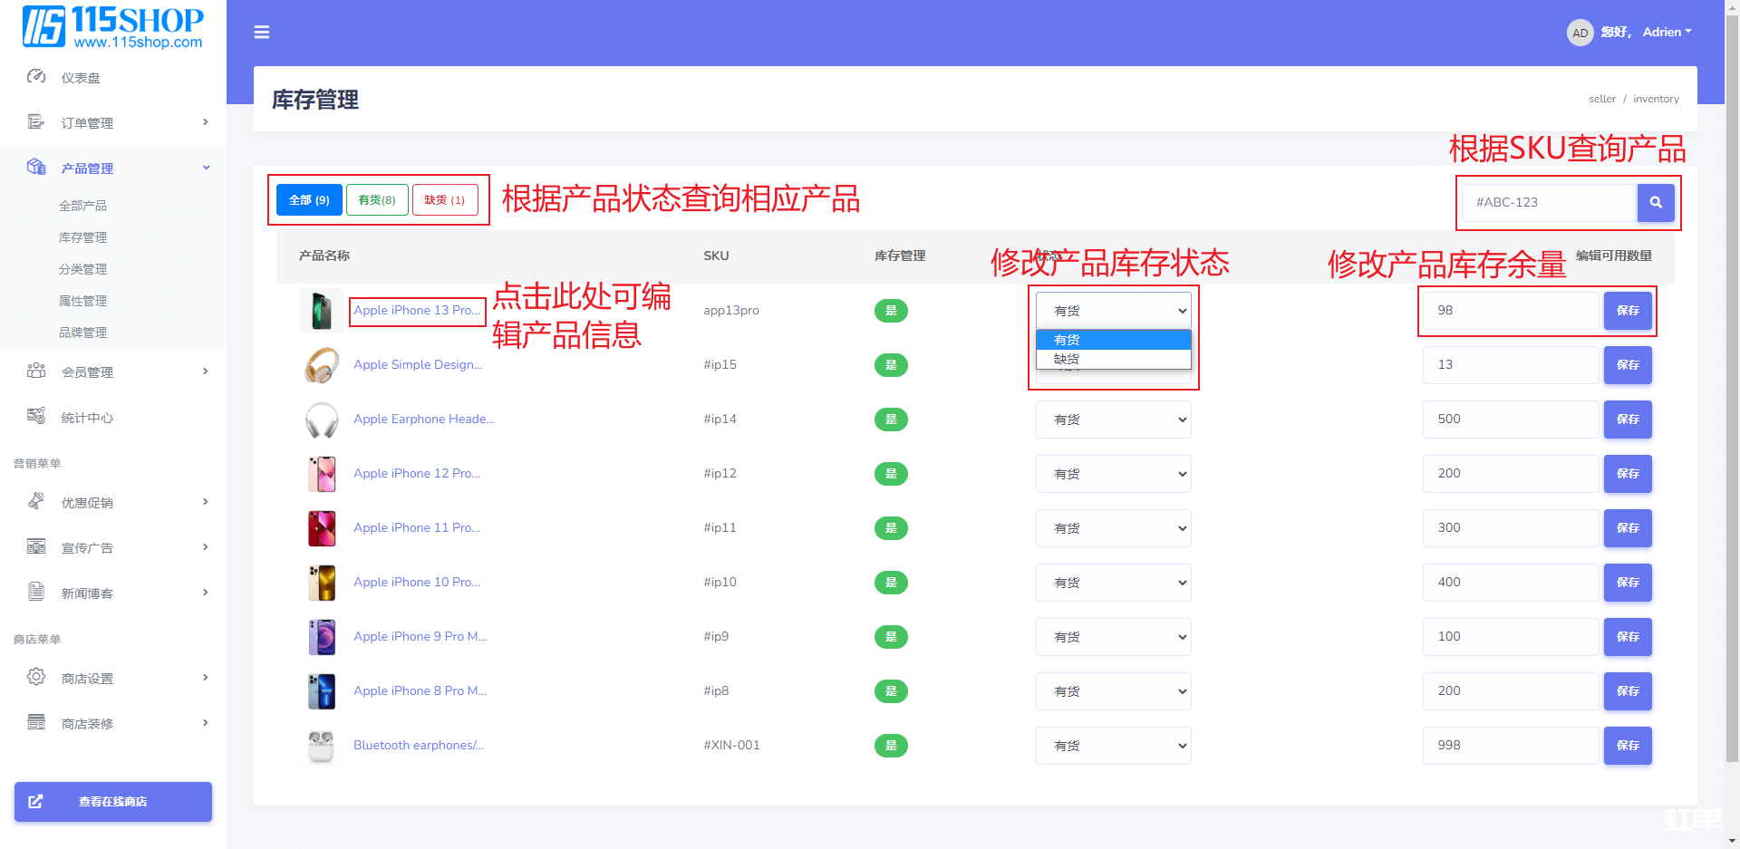Click 查看在线商店 button

(x=113, y=802)
